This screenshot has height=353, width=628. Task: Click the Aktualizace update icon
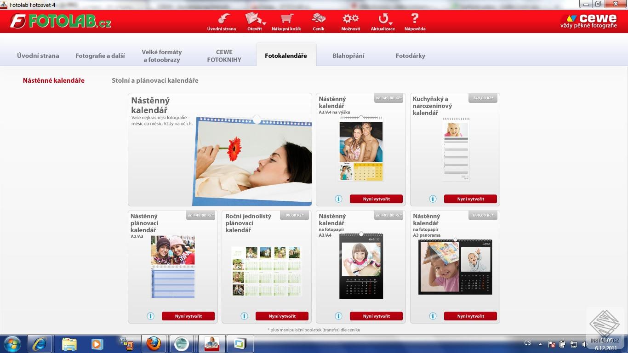[x=382, y=19]
